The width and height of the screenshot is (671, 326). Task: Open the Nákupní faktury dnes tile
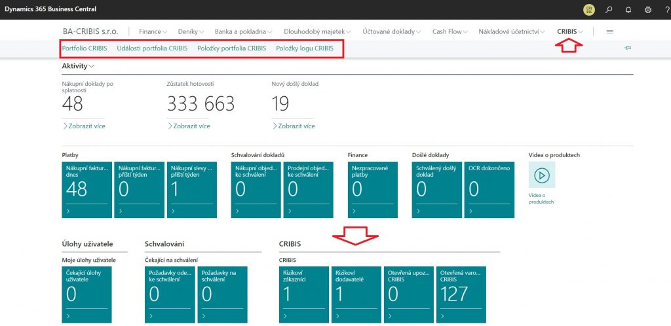click(87, 190)
